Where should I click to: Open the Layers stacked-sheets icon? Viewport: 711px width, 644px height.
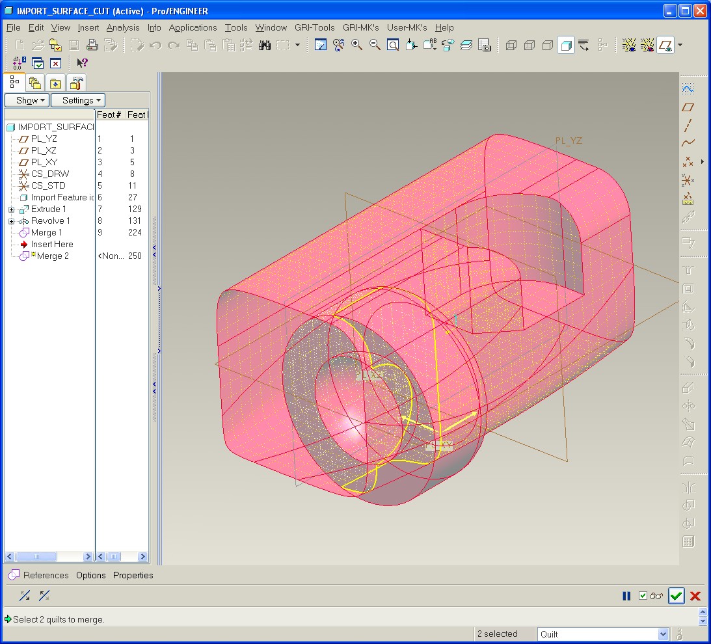click(466, 45)
